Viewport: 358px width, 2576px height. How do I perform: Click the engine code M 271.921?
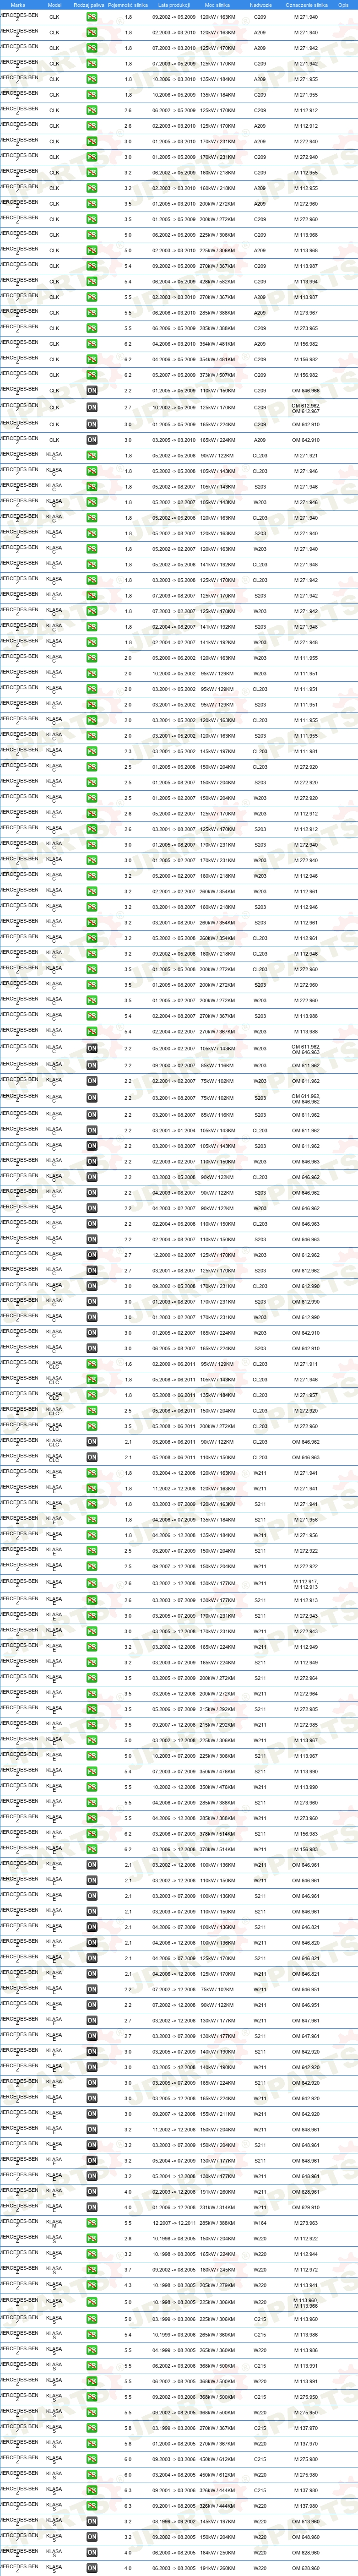coord(306,455)
